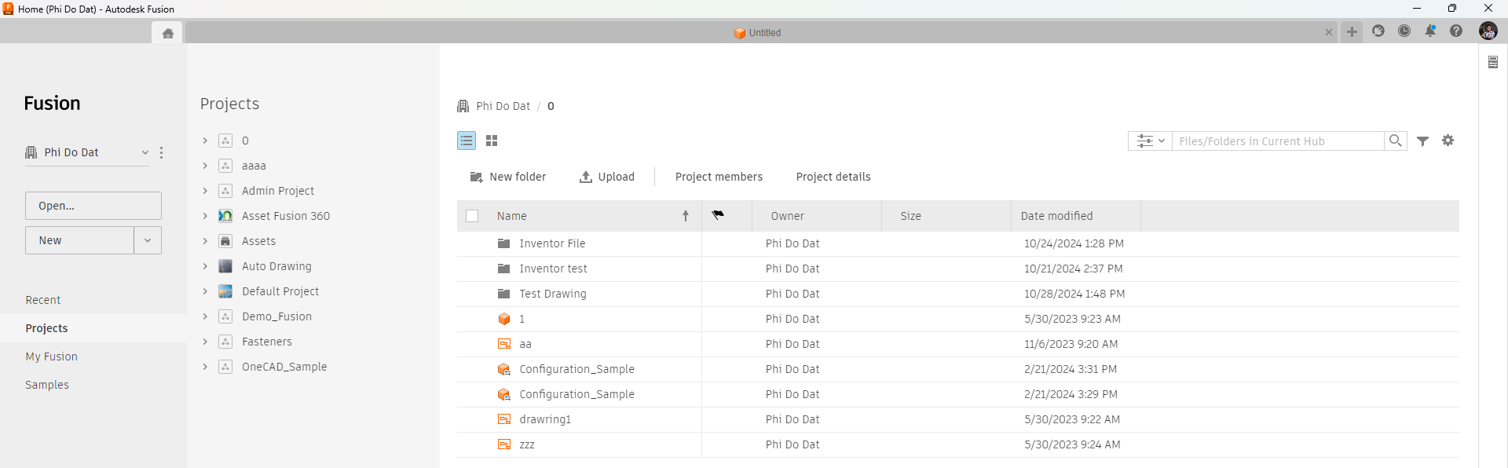The width and height of the screenshot is (1508, 468).
Task: Click the Auto Drawing project thumbnail icon
Action: point(225,266)
